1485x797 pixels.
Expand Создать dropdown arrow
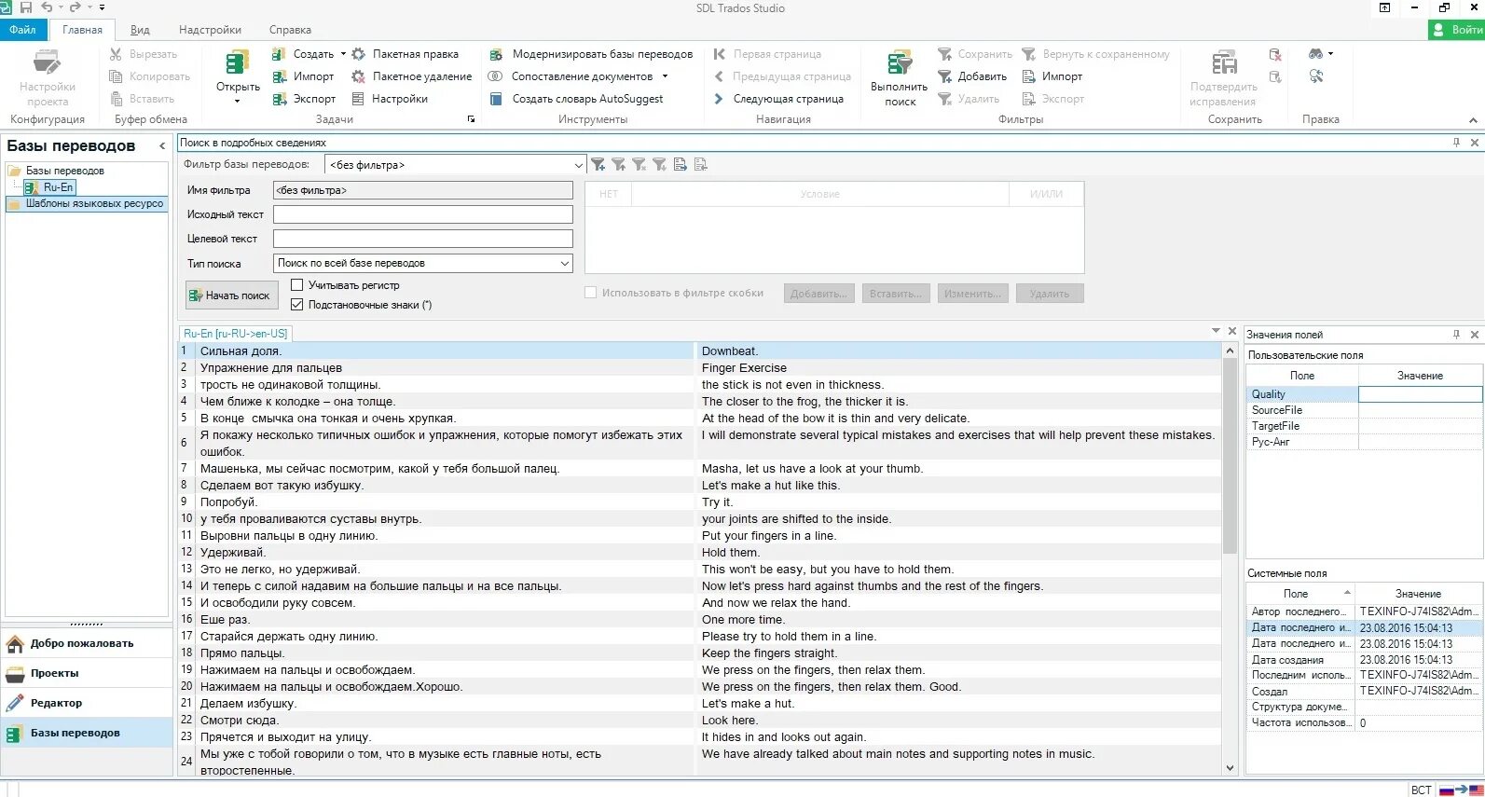343,54
